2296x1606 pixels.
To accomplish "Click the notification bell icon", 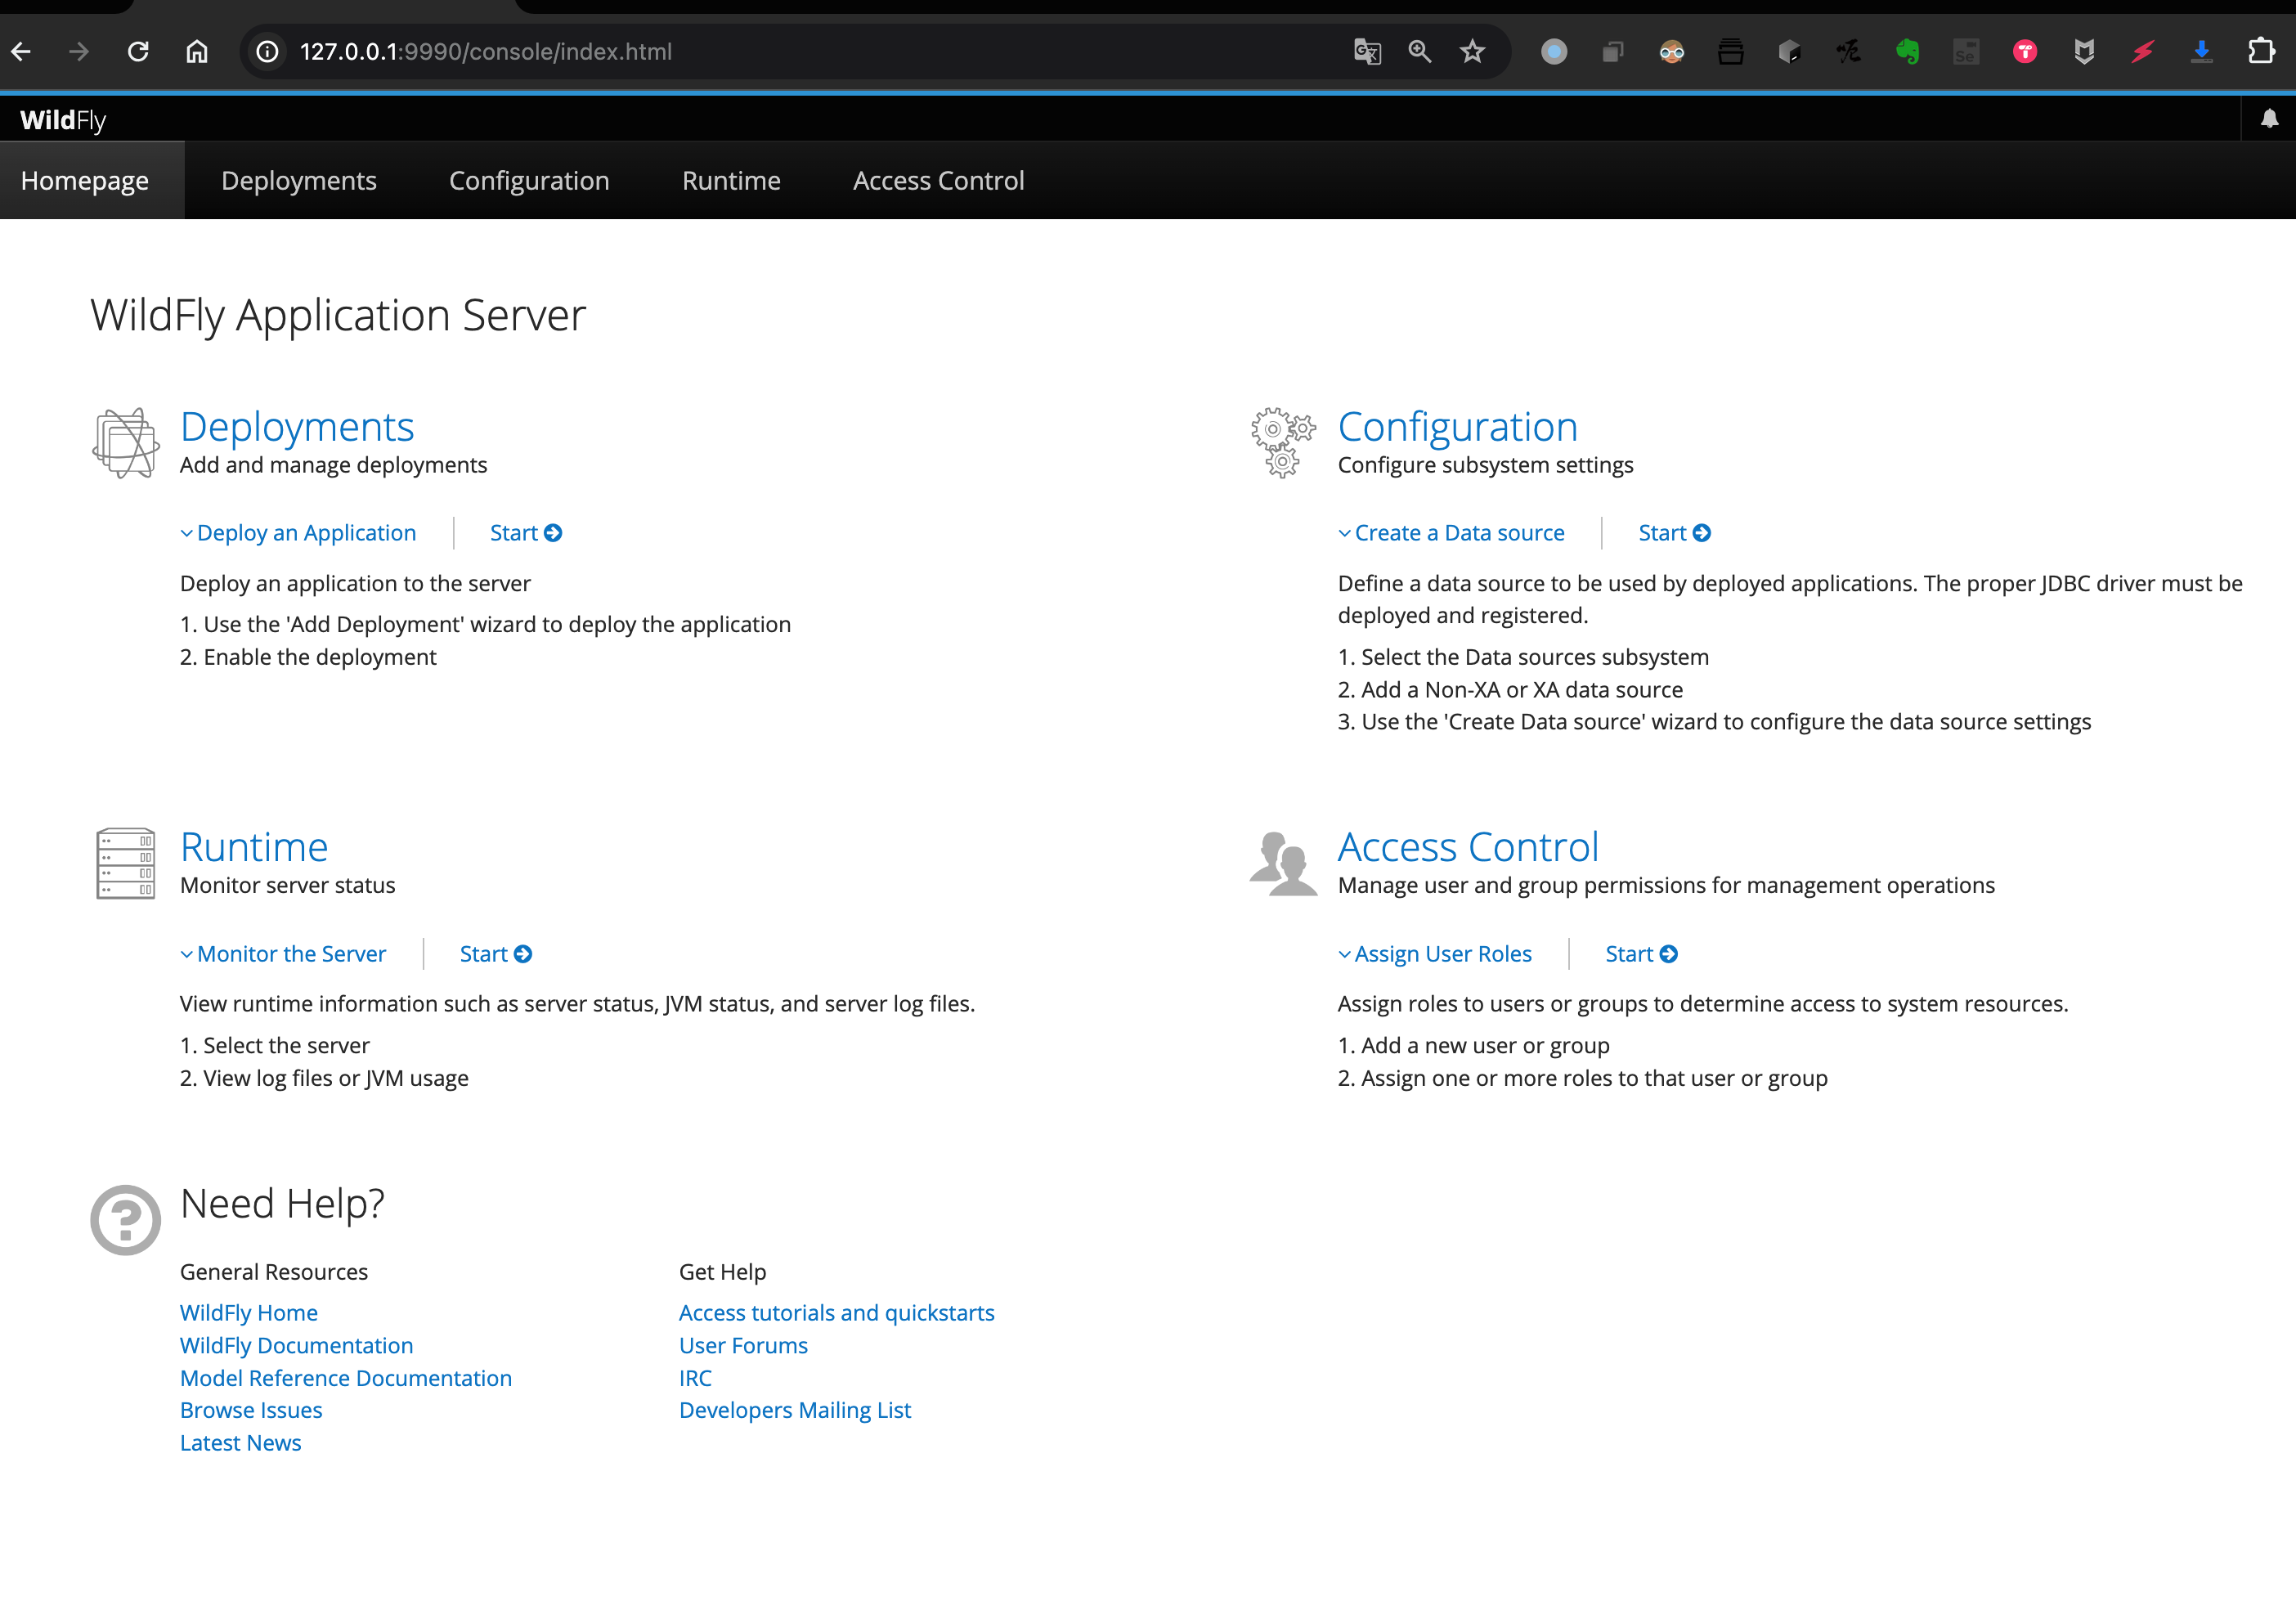I will click(2269, 119).
